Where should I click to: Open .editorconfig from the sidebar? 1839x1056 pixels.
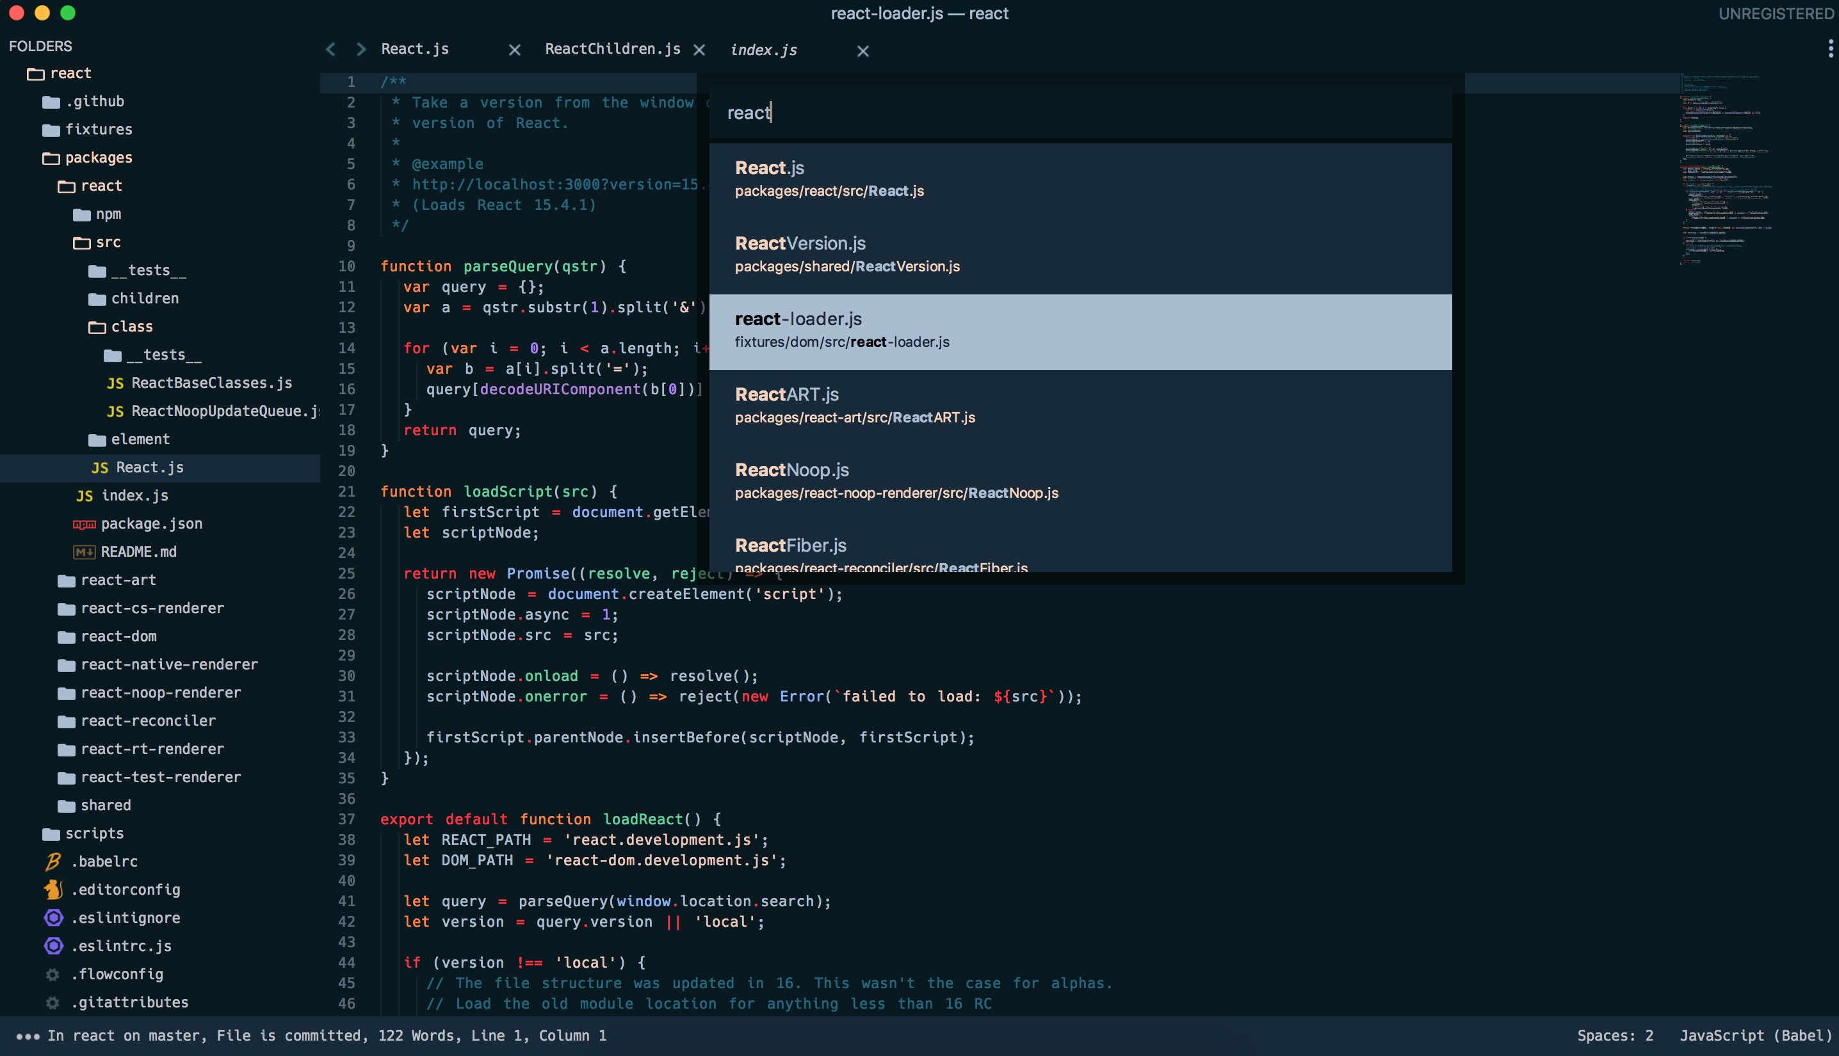coord(125,890)
